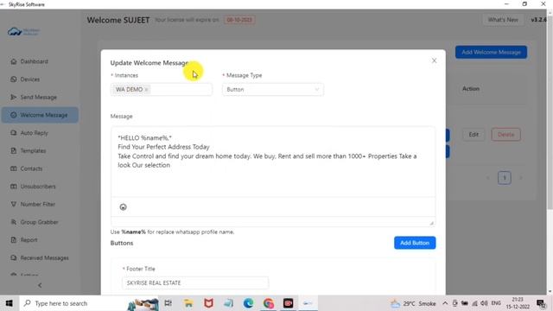Click the Unsubscribers icon

[x=14, y=187]
